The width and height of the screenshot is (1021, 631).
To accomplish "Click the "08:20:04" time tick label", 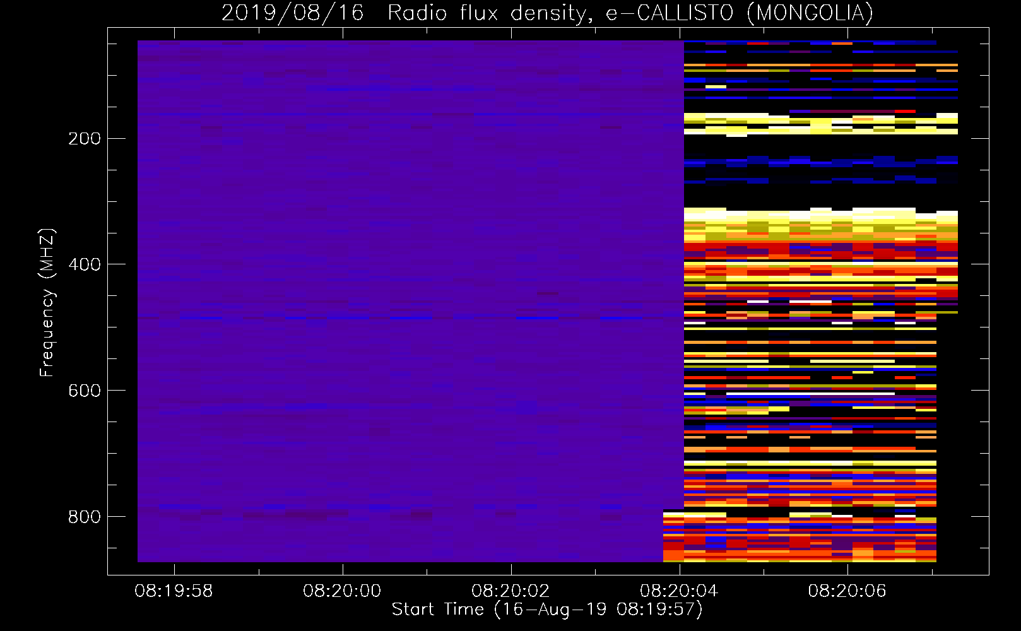I will (679, 591).
